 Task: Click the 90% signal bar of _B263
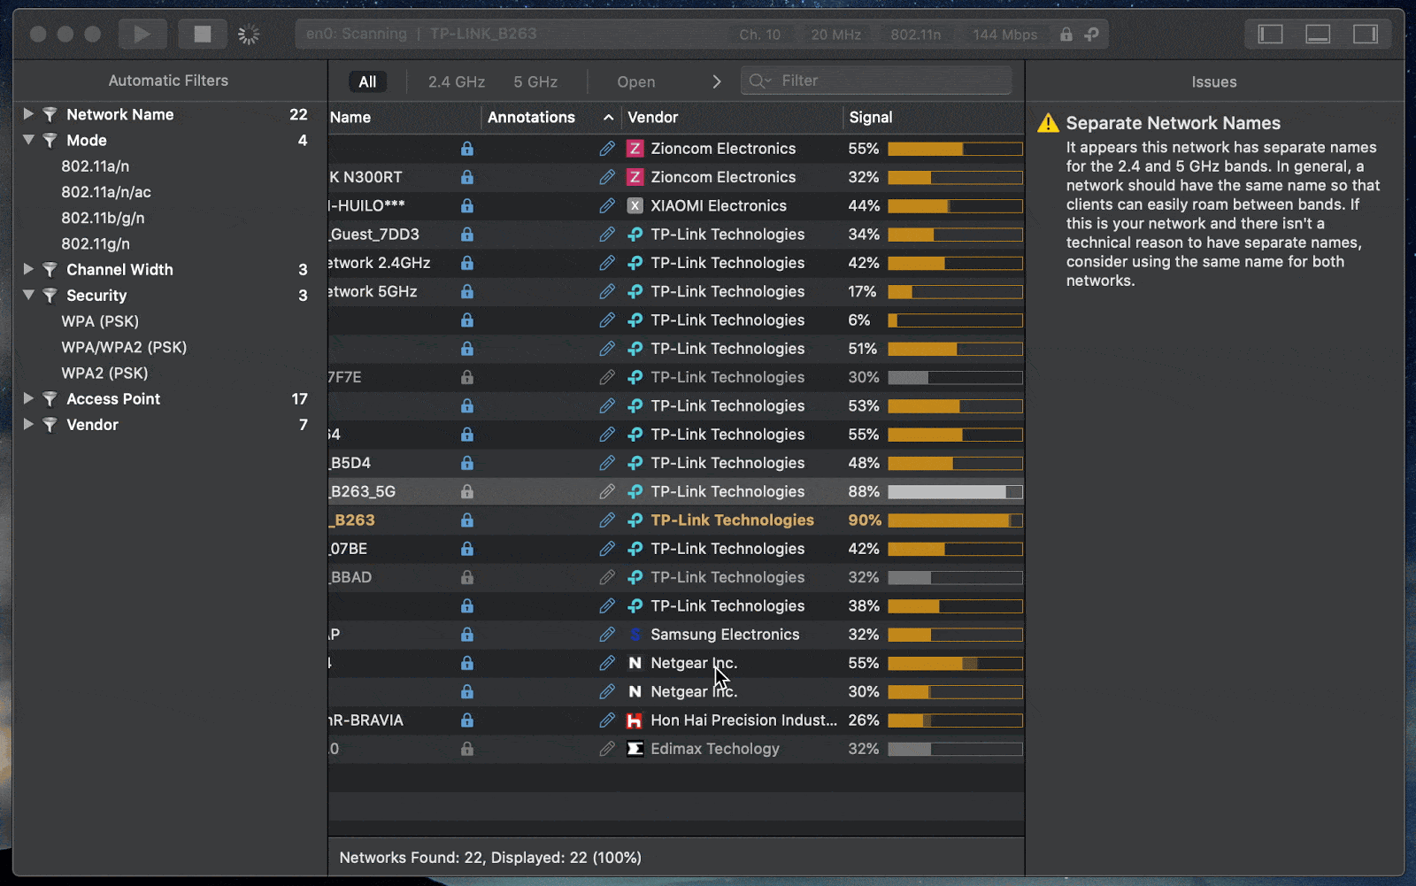click(x=955, y=520)
